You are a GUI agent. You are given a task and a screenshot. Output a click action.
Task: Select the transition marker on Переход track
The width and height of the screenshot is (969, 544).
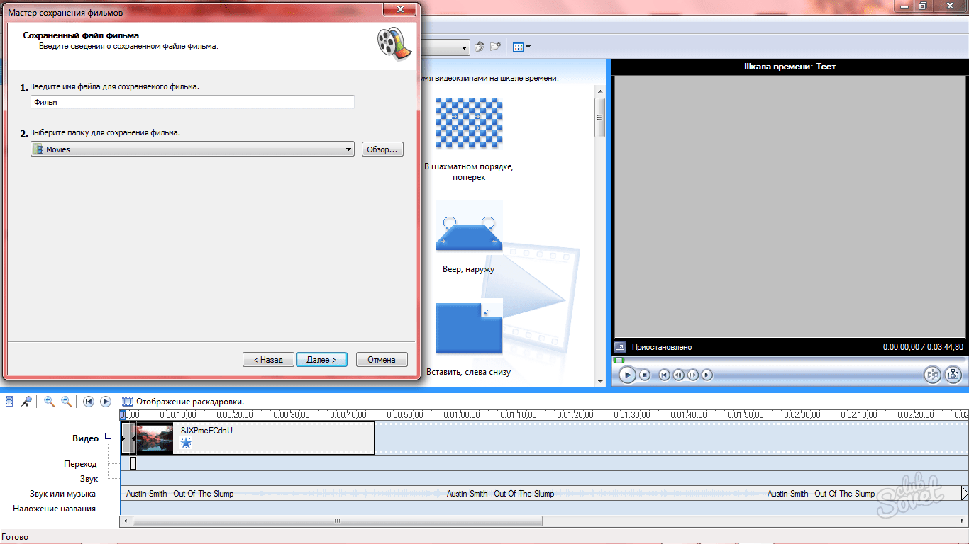pyautogui.click(x=133, y=463)
